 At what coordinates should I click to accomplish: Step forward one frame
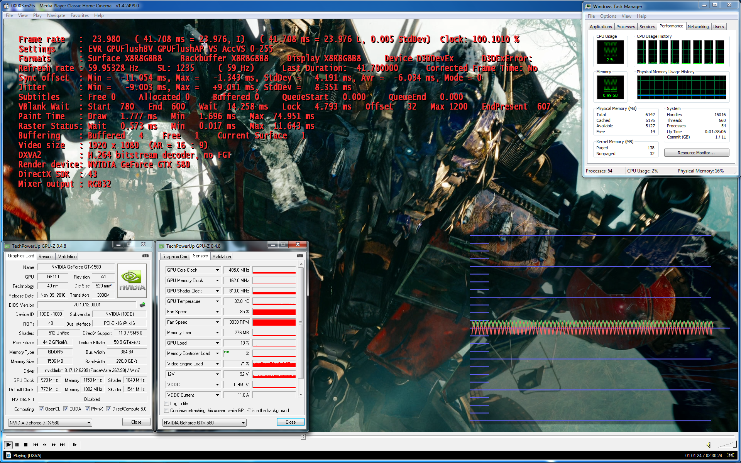coord(74,444)
